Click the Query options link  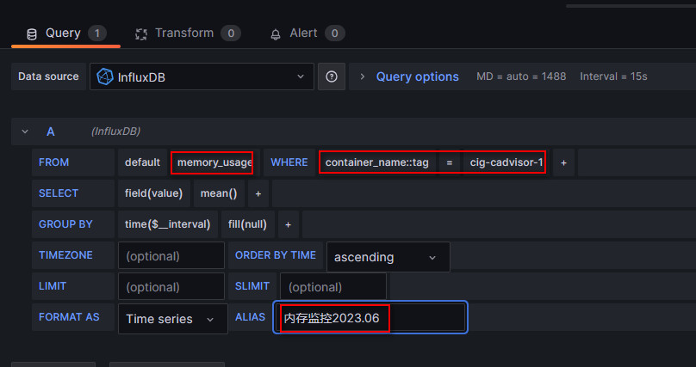(417, 76)
